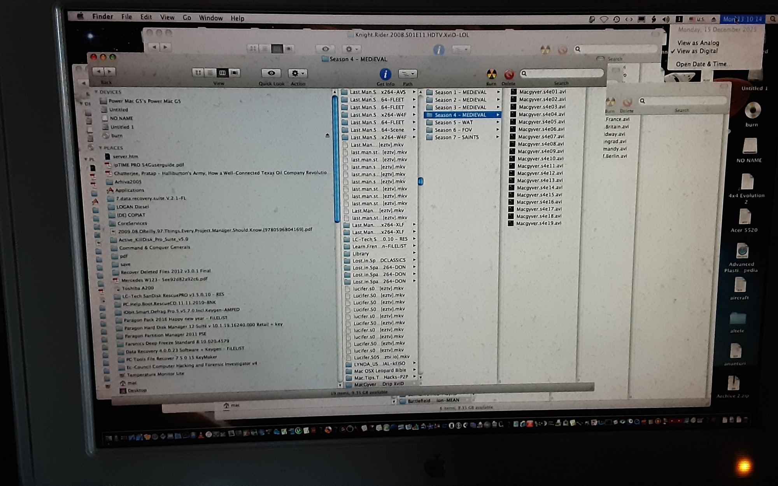778x486 pixels.
Task: Open the volume icon in menu bar
Action: [666, 19]
